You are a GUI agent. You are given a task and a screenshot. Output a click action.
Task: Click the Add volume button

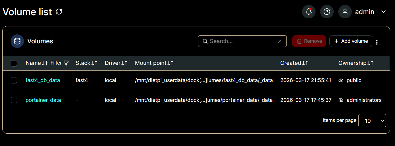coord(351,41)
